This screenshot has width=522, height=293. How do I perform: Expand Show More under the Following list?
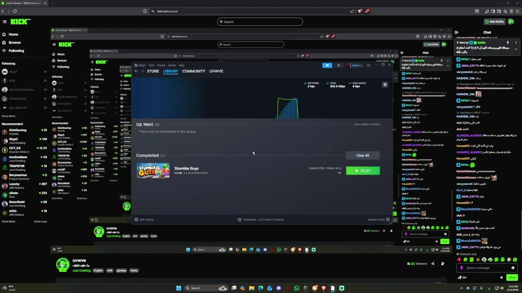click(9, 116)
